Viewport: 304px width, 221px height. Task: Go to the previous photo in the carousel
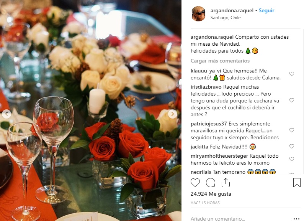point(7,114)
